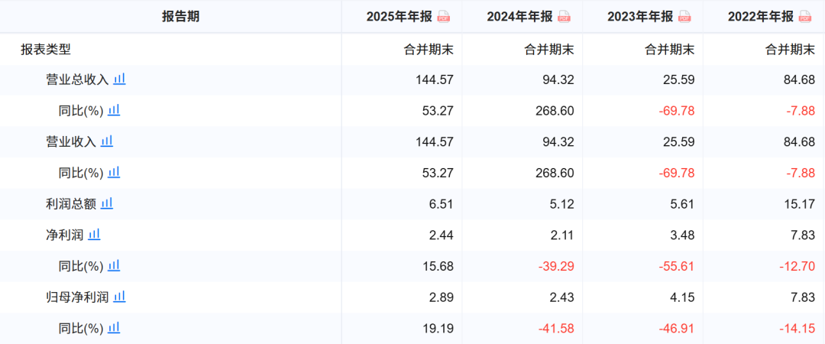Viewport: 825px width, 344px height.
Task: Open the PDF icon for 2025年年报
Action: (x=444, y=17)
